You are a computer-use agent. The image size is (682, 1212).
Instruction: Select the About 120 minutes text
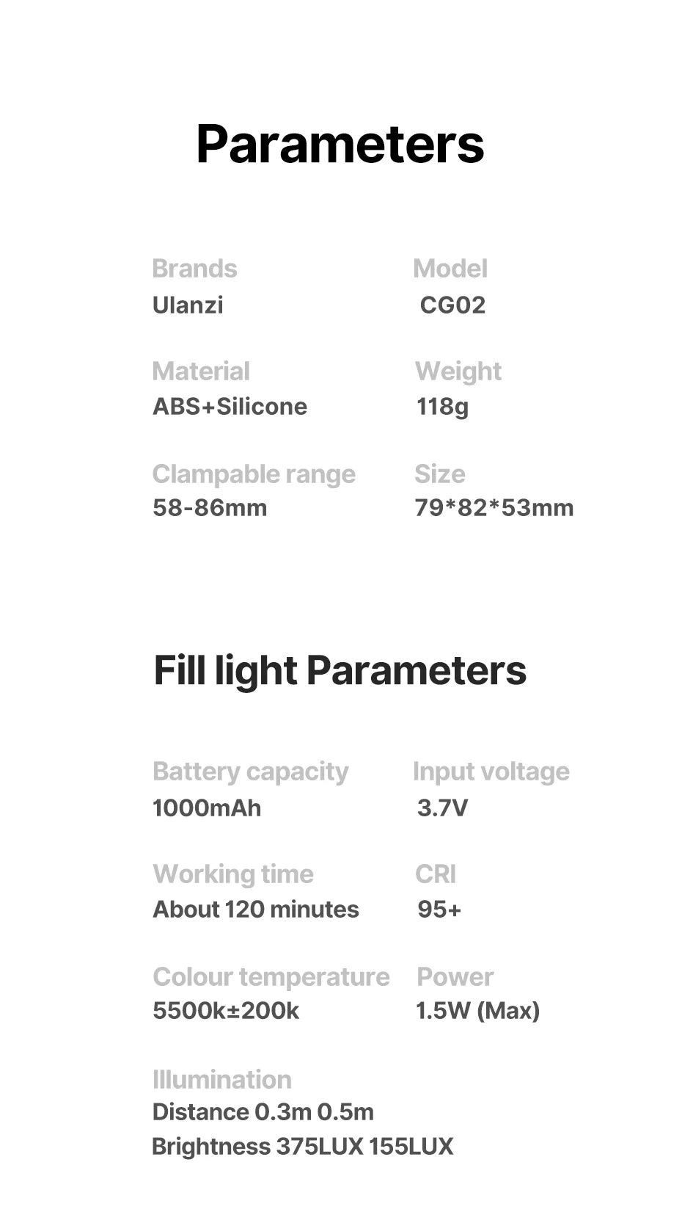(256, 909)
